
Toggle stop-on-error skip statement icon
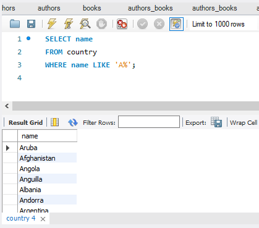click(x=122, y=24)
